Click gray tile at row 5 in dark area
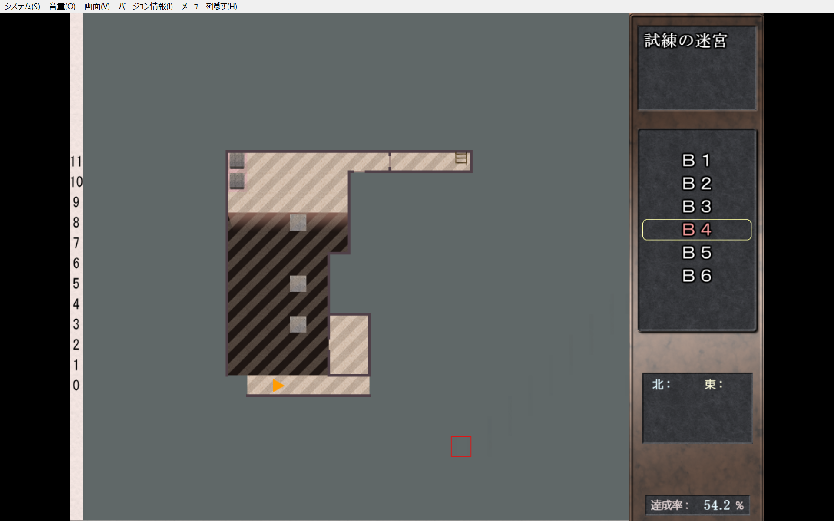The height and width of the screenshot is (521, 834). pyautogui.click(x=298, y=284)
